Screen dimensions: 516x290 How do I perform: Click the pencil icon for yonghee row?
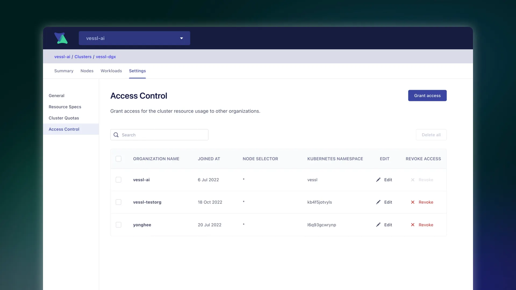coord(378,225)
